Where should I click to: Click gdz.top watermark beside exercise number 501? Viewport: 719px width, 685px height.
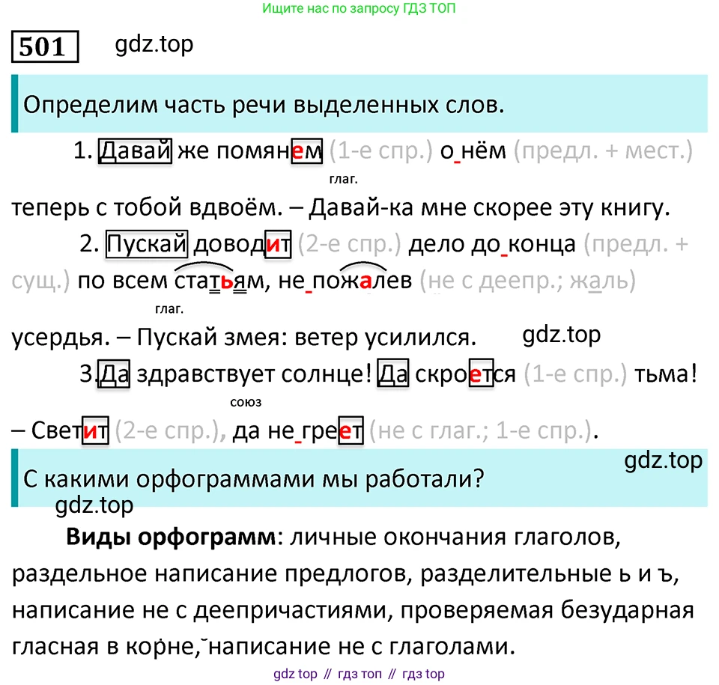click(154, 44)
